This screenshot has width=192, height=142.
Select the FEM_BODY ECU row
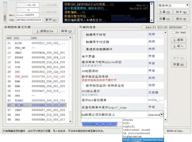[21, 76]
